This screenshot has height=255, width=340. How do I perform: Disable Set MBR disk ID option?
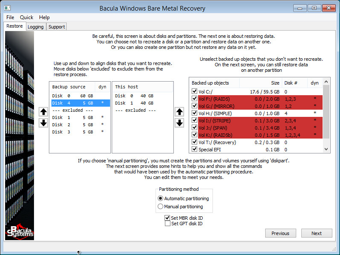tap(167, 218)
